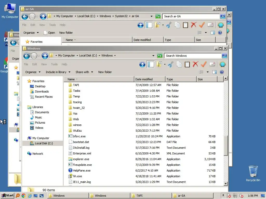Screen dimensions: 266x199
Task: Click Copy icon in Windows window toolbar
Action: point(179,64)
